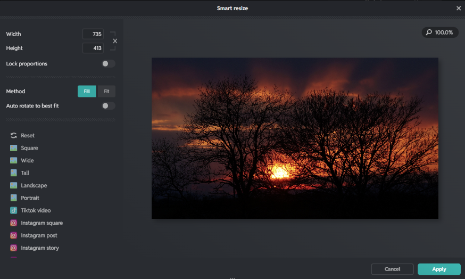Click the sunset preview image
The height and width of the screenshot is (279, 465).
pos(295,138)
